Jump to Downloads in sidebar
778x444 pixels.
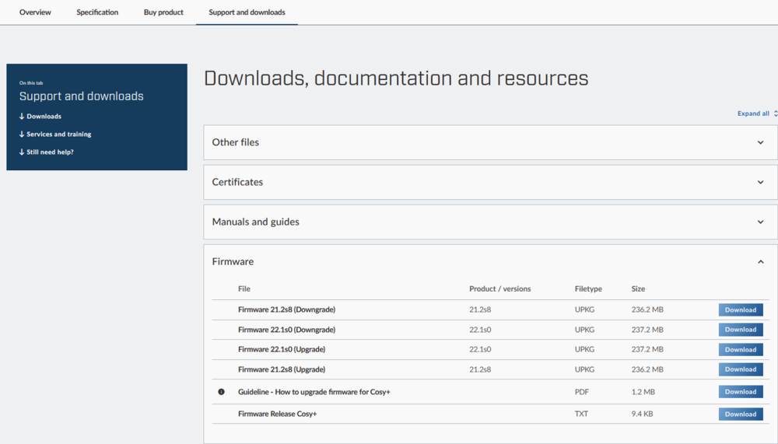(44, 117)
